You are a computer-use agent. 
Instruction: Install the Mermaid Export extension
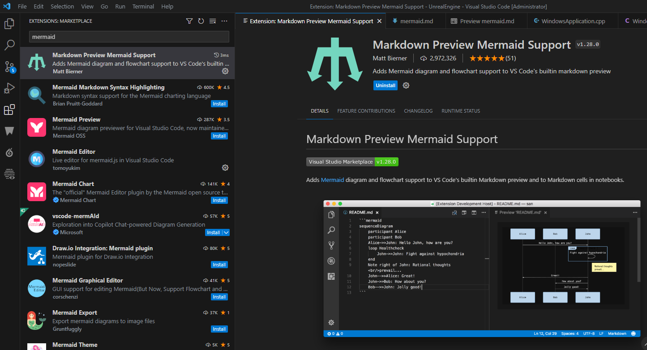click(219, 329)
